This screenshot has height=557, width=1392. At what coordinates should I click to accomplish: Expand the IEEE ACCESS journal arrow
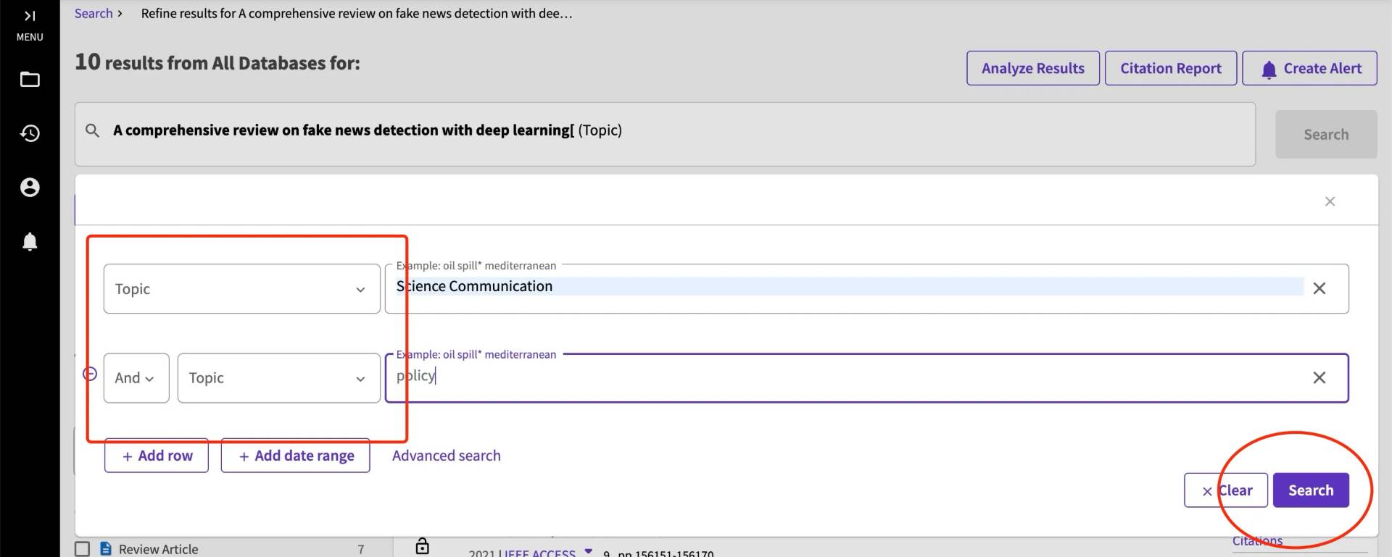point(588,551)
